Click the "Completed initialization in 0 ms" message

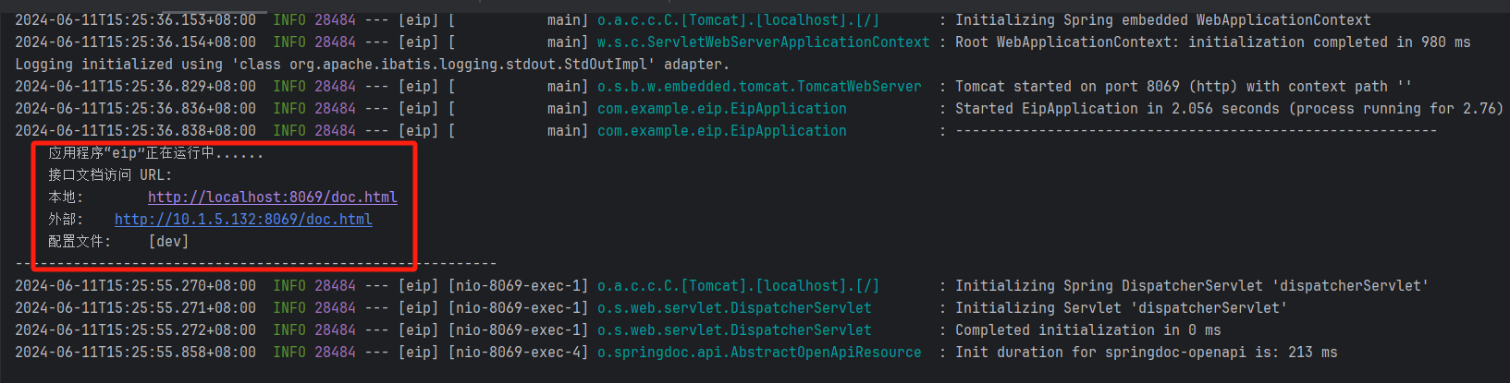[x=1087, y=330]
